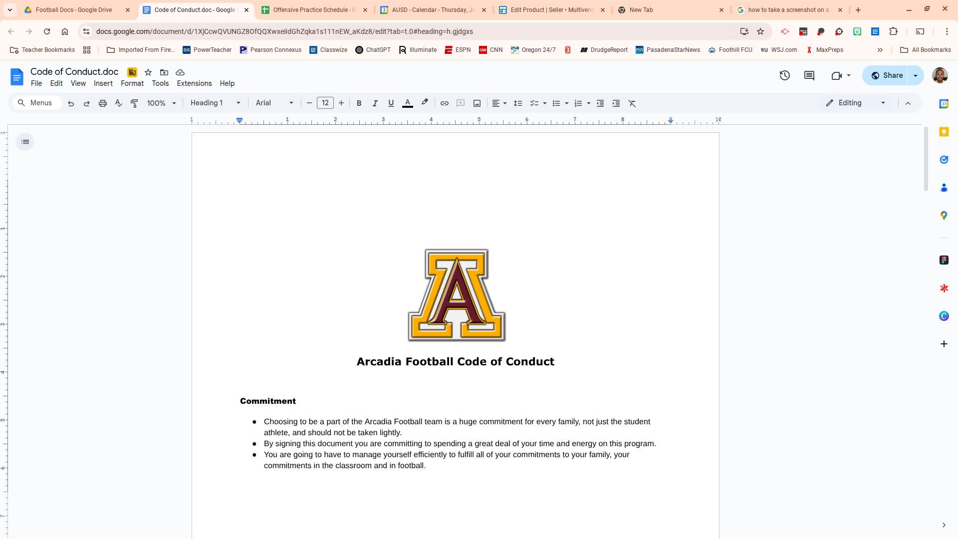
Task: Open Google Keep side panel
Action: tap(944, 132)
